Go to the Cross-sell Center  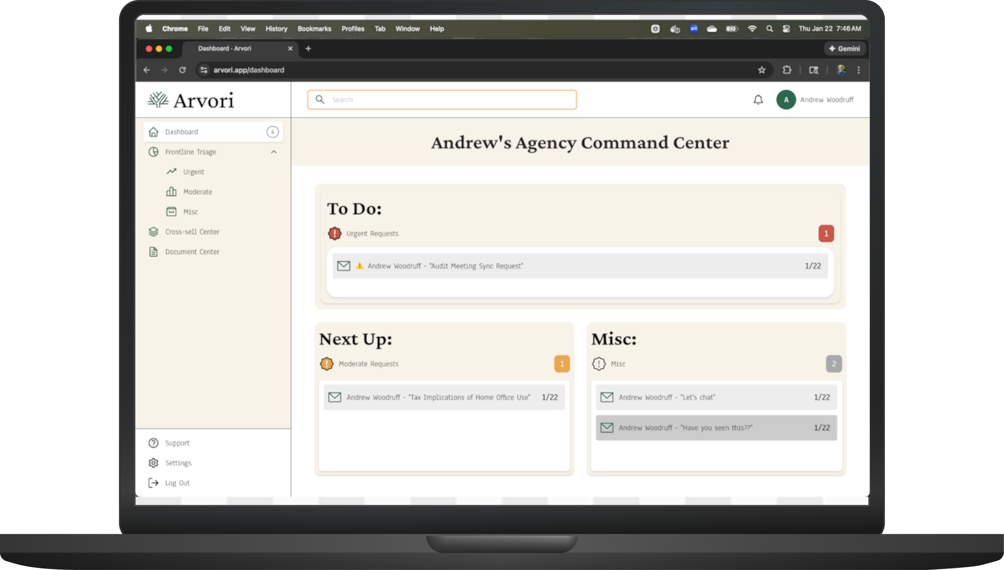point(191,232)
